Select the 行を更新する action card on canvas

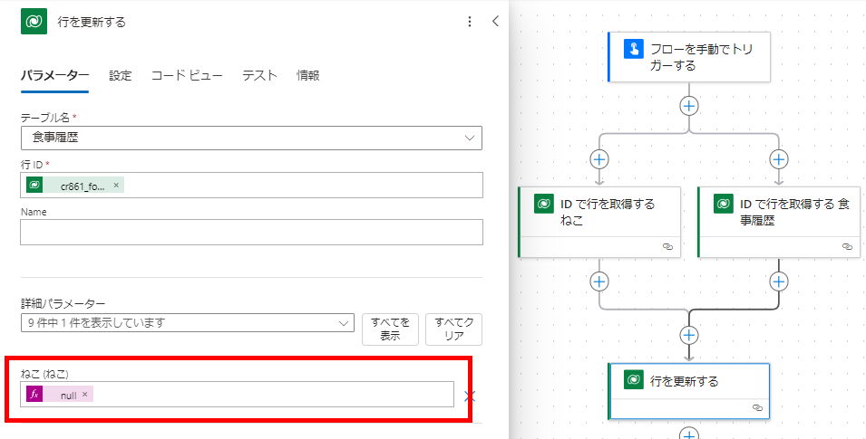pos(688,391)
